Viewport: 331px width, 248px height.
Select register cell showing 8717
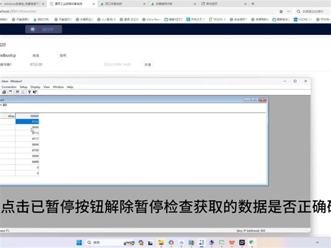coord(27,139)
